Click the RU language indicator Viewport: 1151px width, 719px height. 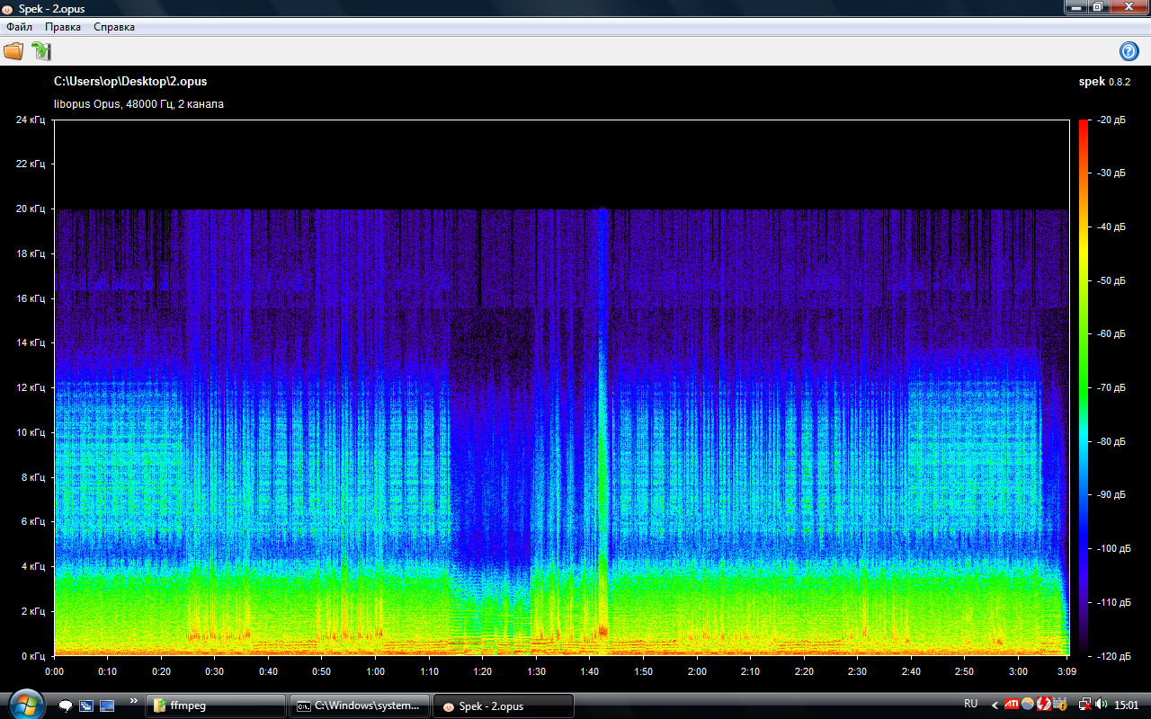click(971, 704)
